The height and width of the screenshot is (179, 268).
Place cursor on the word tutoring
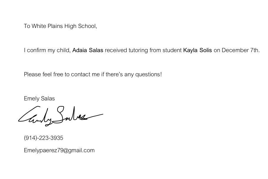[138, 50]
